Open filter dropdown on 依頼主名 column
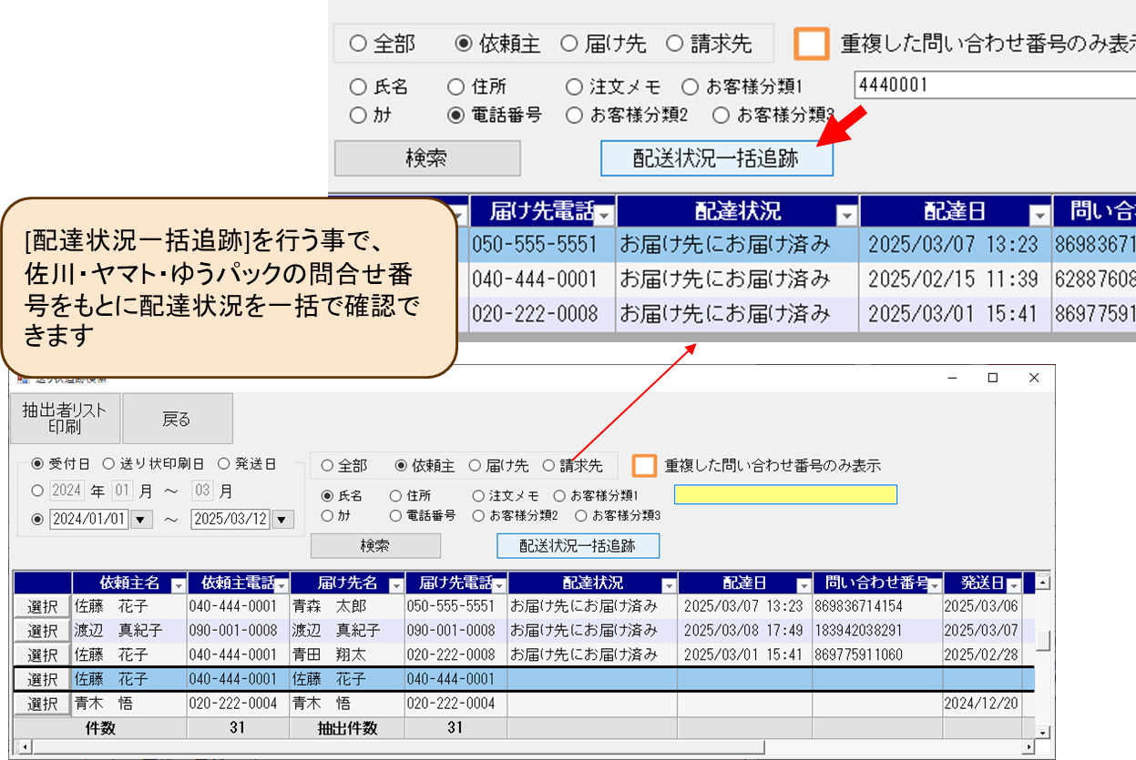The image size is (1136, 760). coord(178,584)
